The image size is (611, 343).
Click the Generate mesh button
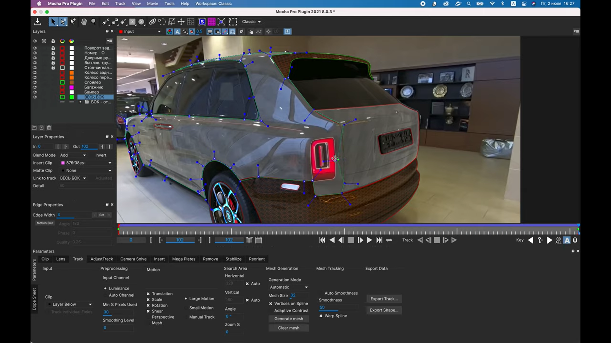pyautogui.click(x=289, y=319)
